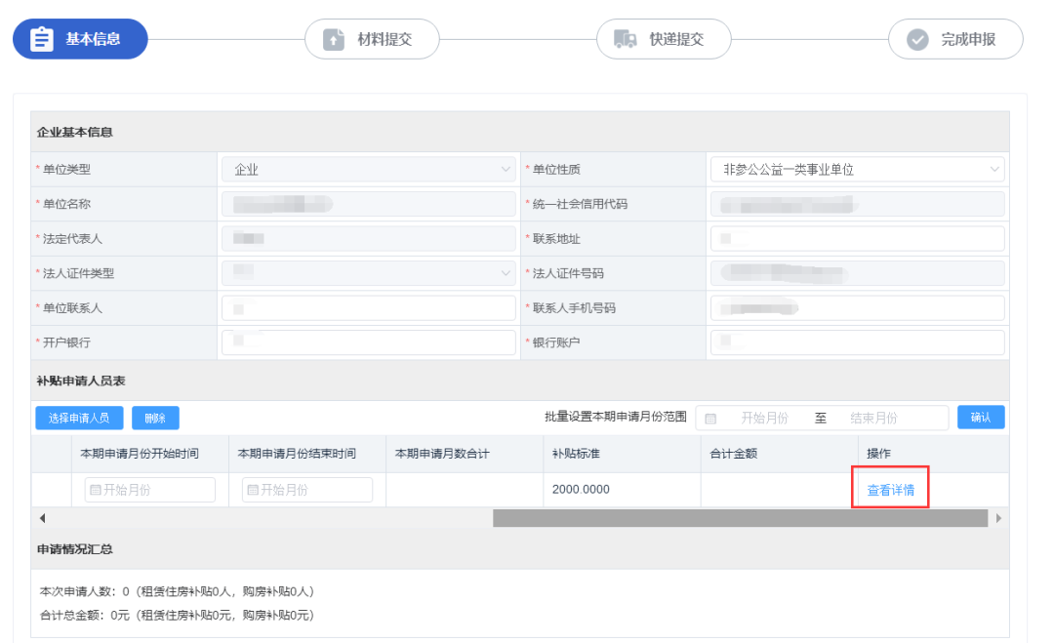Switch to the 材料提交 step tab
Image resolution: width=1054 pixels, height=643 pixels.
[372, 39]
